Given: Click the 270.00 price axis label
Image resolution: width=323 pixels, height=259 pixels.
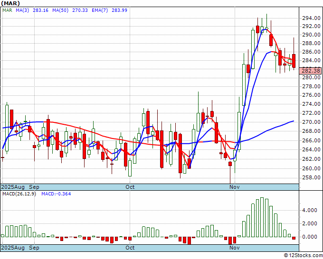Looking at the screenshot, I should (x=311, y=122).
